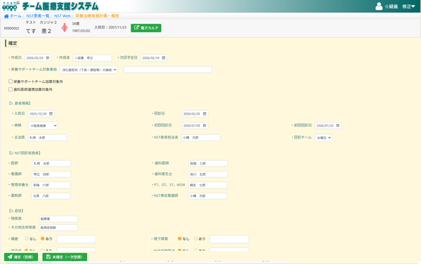This screenshot has height=264, width=421.
Task: Check 歯科医師連携加算対象外 checkbox
Action: coord(10,89)
